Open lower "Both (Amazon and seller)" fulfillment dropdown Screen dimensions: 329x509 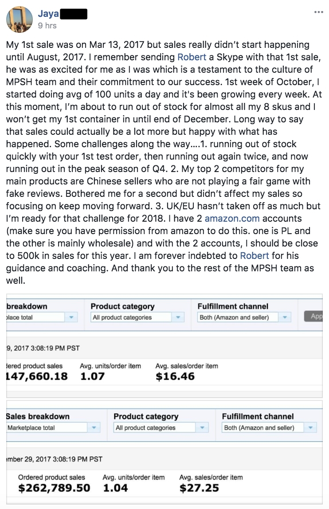(269, 428)
